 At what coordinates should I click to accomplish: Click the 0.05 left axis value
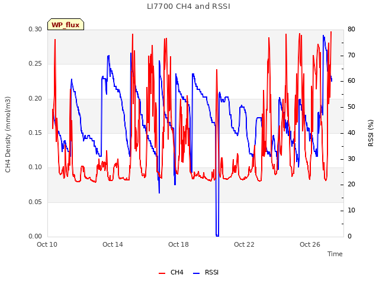coord(36,202)
